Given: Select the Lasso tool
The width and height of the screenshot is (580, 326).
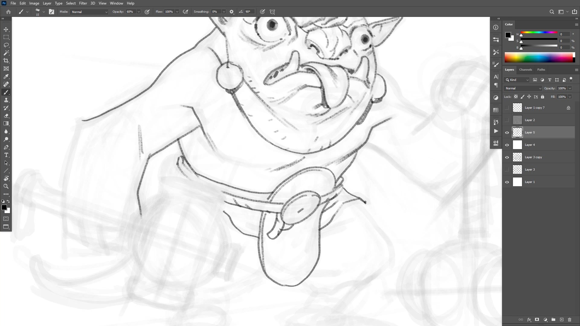Looking at the screenshot, I should tap(6, 45).
